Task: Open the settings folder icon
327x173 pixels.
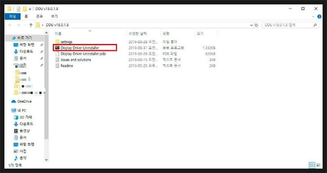Action: tap(57, 42)
